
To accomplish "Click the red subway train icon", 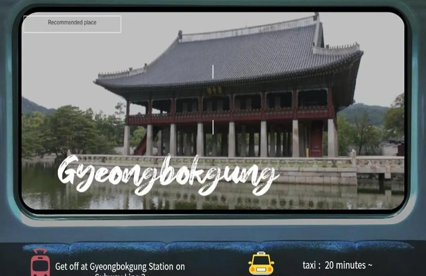I will click(40, 263).
